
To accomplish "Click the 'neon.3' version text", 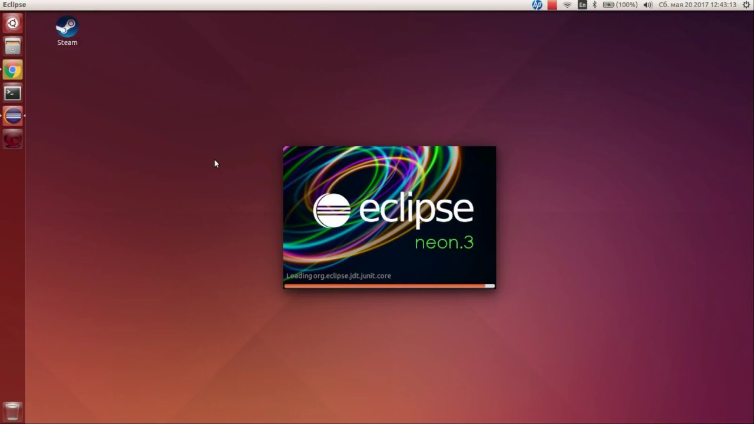I will coord(444,243).
